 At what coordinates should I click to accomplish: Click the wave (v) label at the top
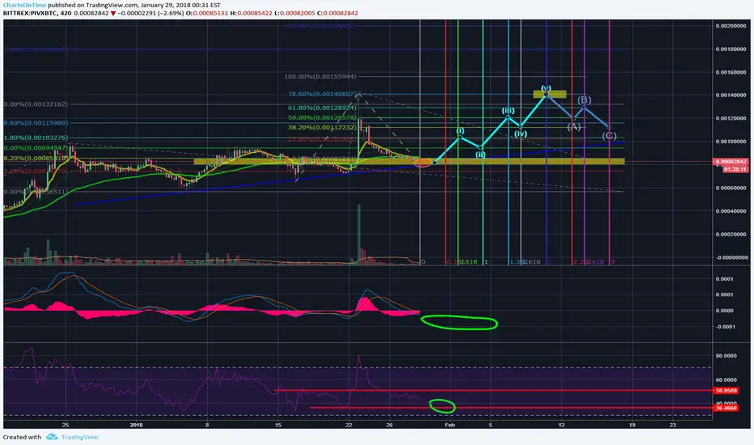pos(546,88)
